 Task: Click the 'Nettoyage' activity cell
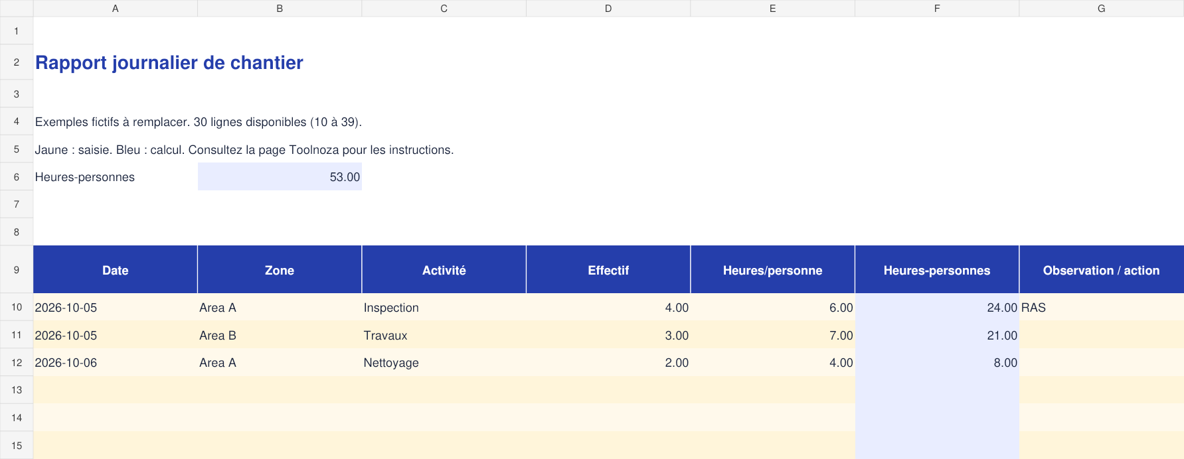pos(444,363)
